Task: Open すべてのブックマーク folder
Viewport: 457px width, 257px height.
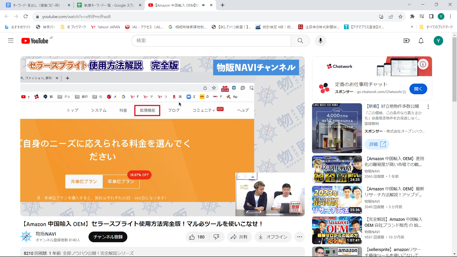Action: (436, 27)
